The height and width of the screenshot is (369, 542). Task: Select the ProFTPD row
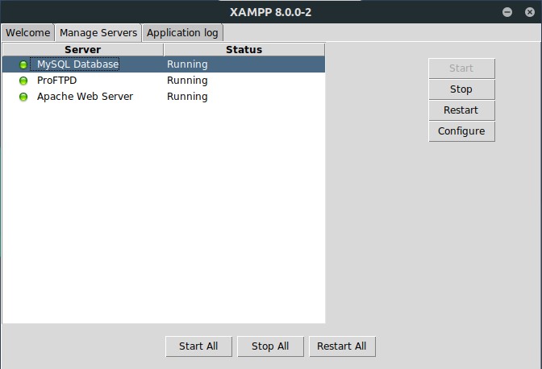pyautogui.click(x=164, y=81)
